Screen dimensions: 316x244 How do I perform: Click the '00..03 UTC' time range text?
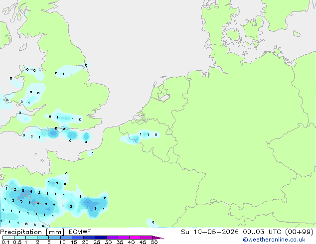tap(262, 232)
